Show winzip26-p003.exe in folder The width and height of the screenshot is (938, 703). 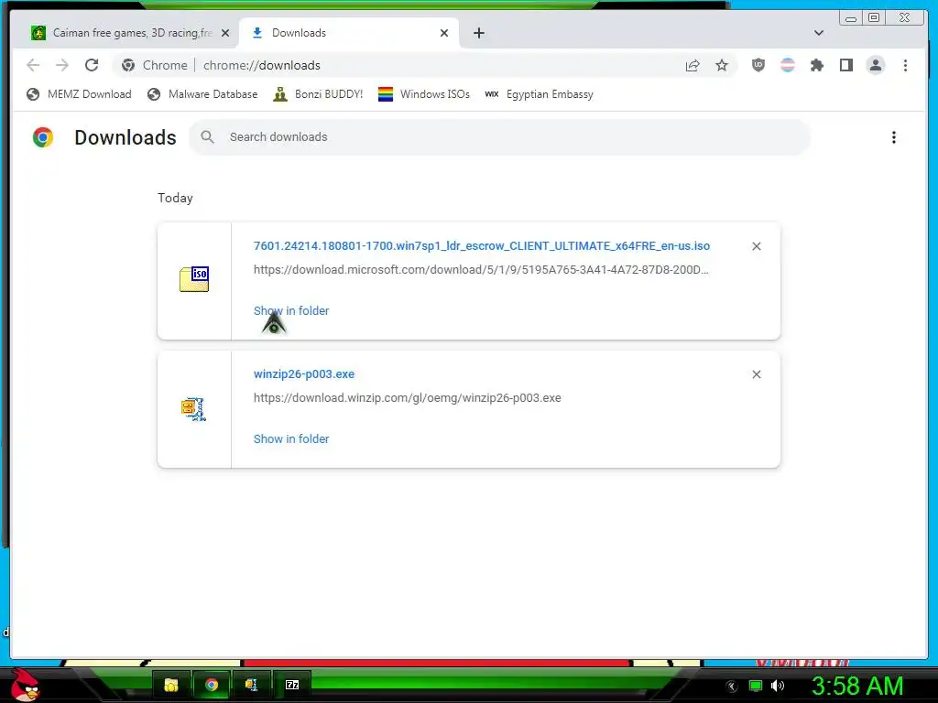pos(291,438)
